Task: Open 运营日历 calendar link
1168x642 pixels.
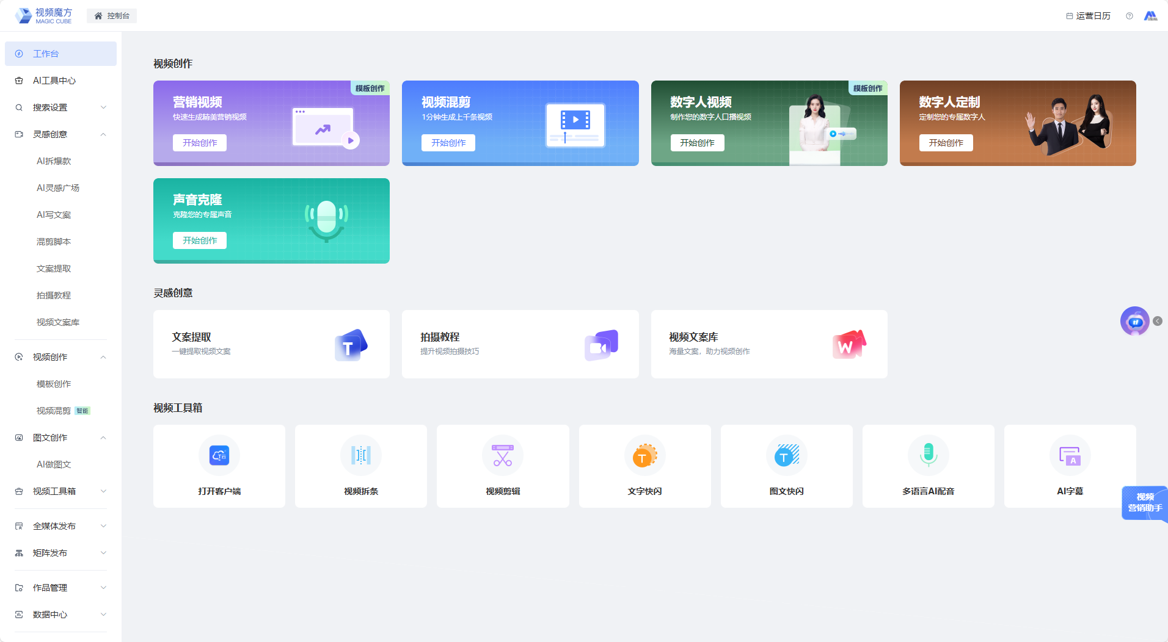Action: (1089, 16)
